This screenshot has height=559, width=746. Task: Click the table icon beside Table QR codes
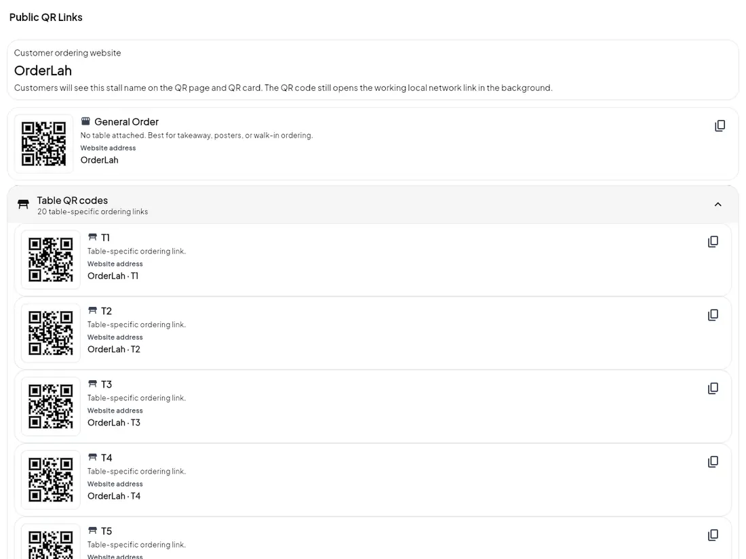point(23,205)
